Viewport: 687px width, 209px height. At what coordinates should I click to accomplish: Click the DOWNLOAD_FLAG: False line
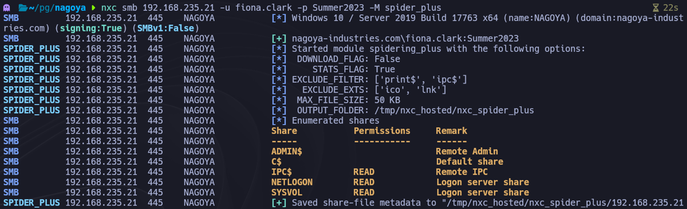[x=349, y=59]
